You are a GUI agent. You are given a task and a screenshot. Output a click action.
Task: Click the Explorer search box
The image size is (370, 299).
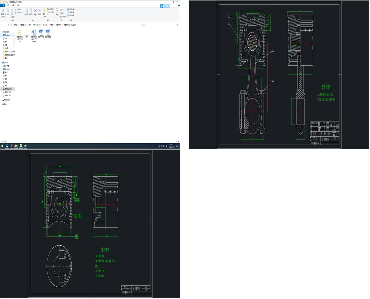click(x=163, y=25)
